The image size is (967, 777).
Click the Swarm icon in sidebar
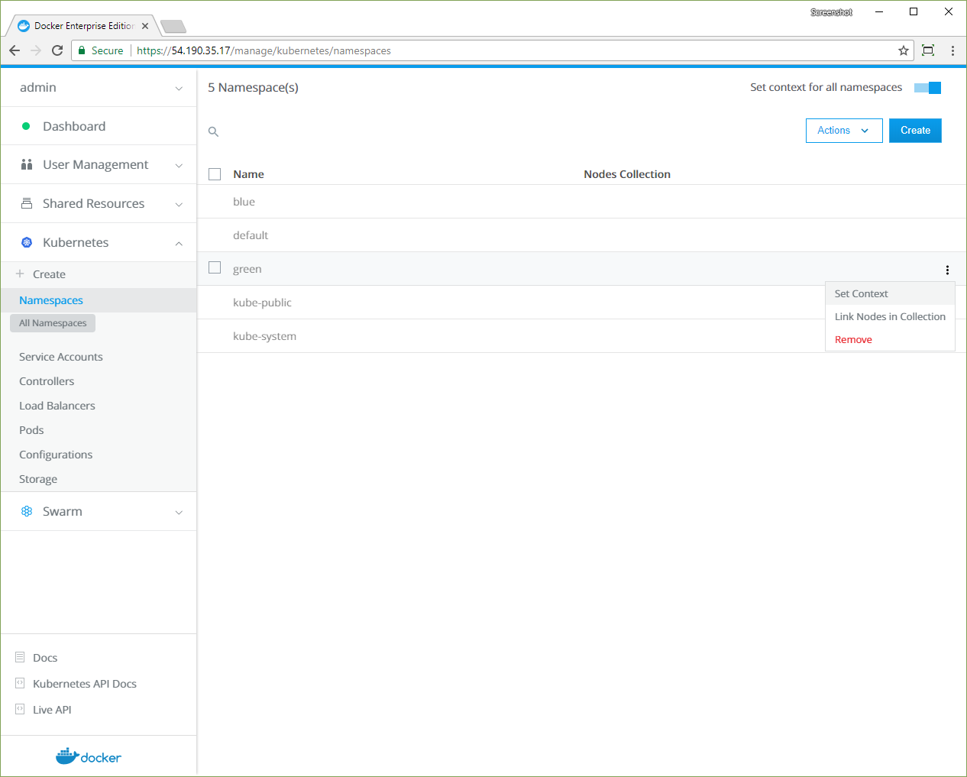coord(27,511)
